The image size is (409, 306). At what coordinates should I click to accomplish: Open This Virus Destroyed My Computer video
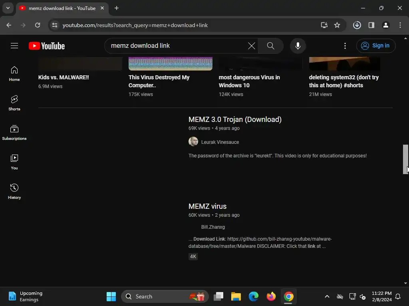point(159,81)
